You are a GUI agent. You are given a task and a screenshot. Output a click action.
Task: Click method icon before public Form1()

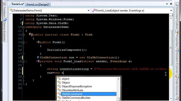[38, 42]
